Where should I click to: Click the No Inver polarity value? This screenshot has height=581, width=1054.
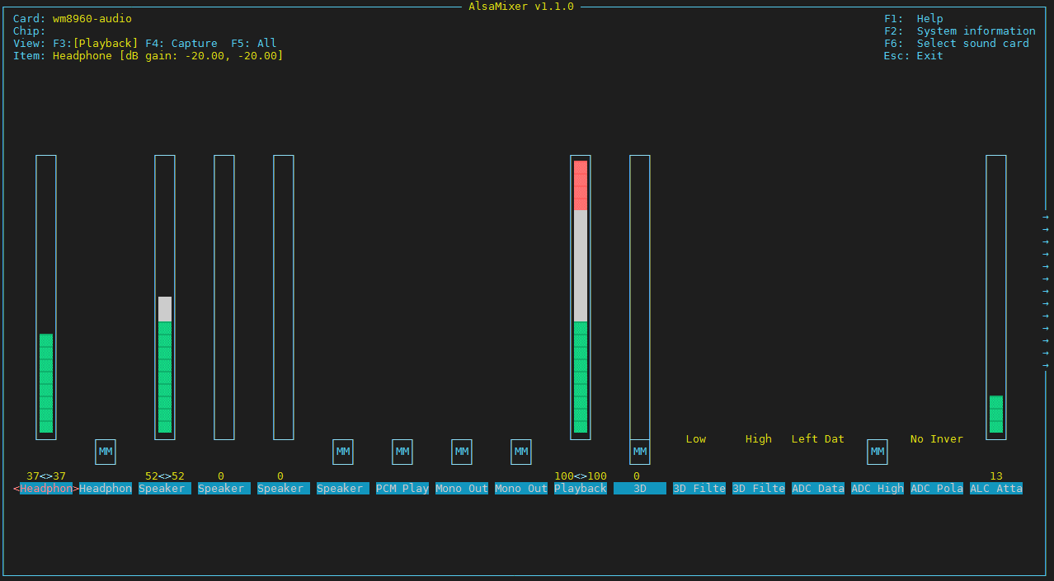(x=937, y=439)
